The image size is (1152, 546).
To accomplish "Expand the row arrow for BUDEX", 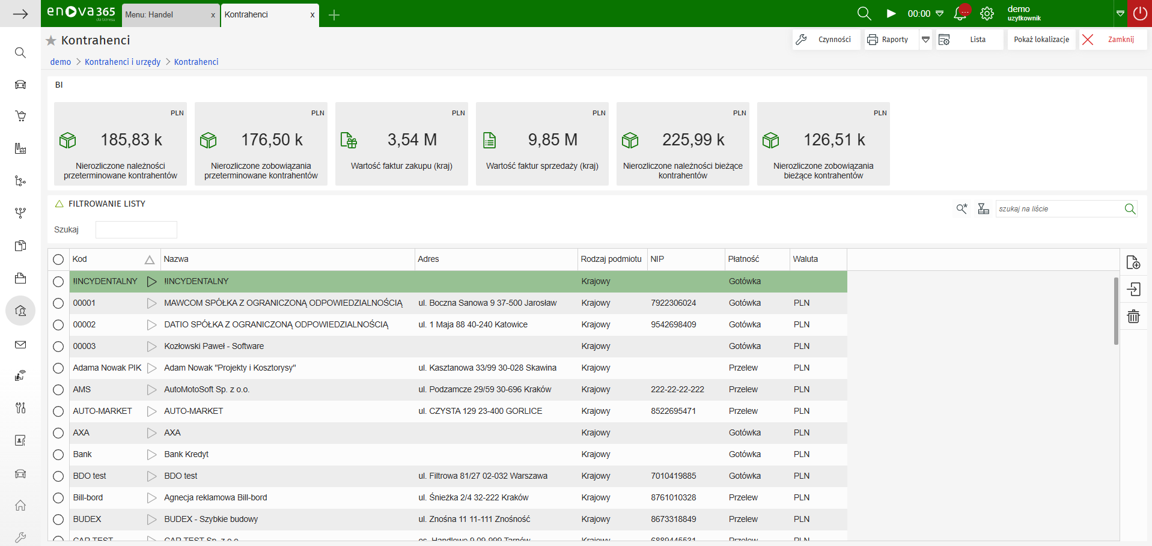I will pos(151,520).
